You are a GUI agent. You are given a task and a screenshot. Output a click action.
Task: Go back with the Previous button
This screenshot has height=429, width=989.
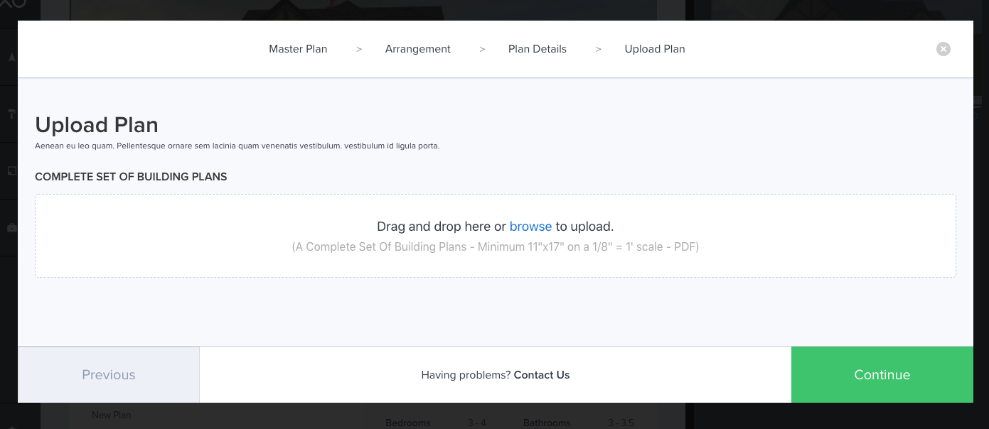(109, 375)
